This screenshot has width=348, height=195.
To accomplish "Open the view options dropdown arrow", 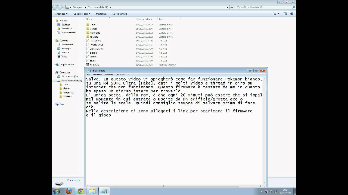I will pyautogui.click(x=279, y=14).
